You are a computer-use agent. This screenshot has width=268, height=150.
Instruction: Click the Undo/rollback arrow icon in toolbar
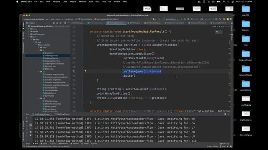coord(220,19)
